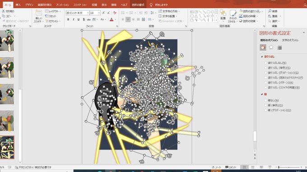Open Fill & Line tab in format pane
The height and width of the screenshot is (172, 307).
pos(263,47)
